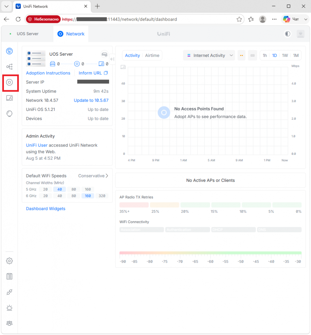
Task: Open the Settings gear in the sidebar
Action: (x=9, y=261)
